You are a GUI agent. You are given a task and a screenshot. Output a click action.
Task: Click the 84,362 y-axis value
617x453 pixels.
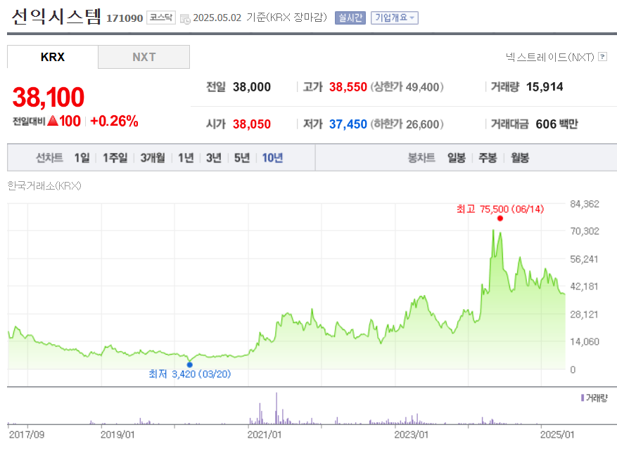click(x=585, y=204)
